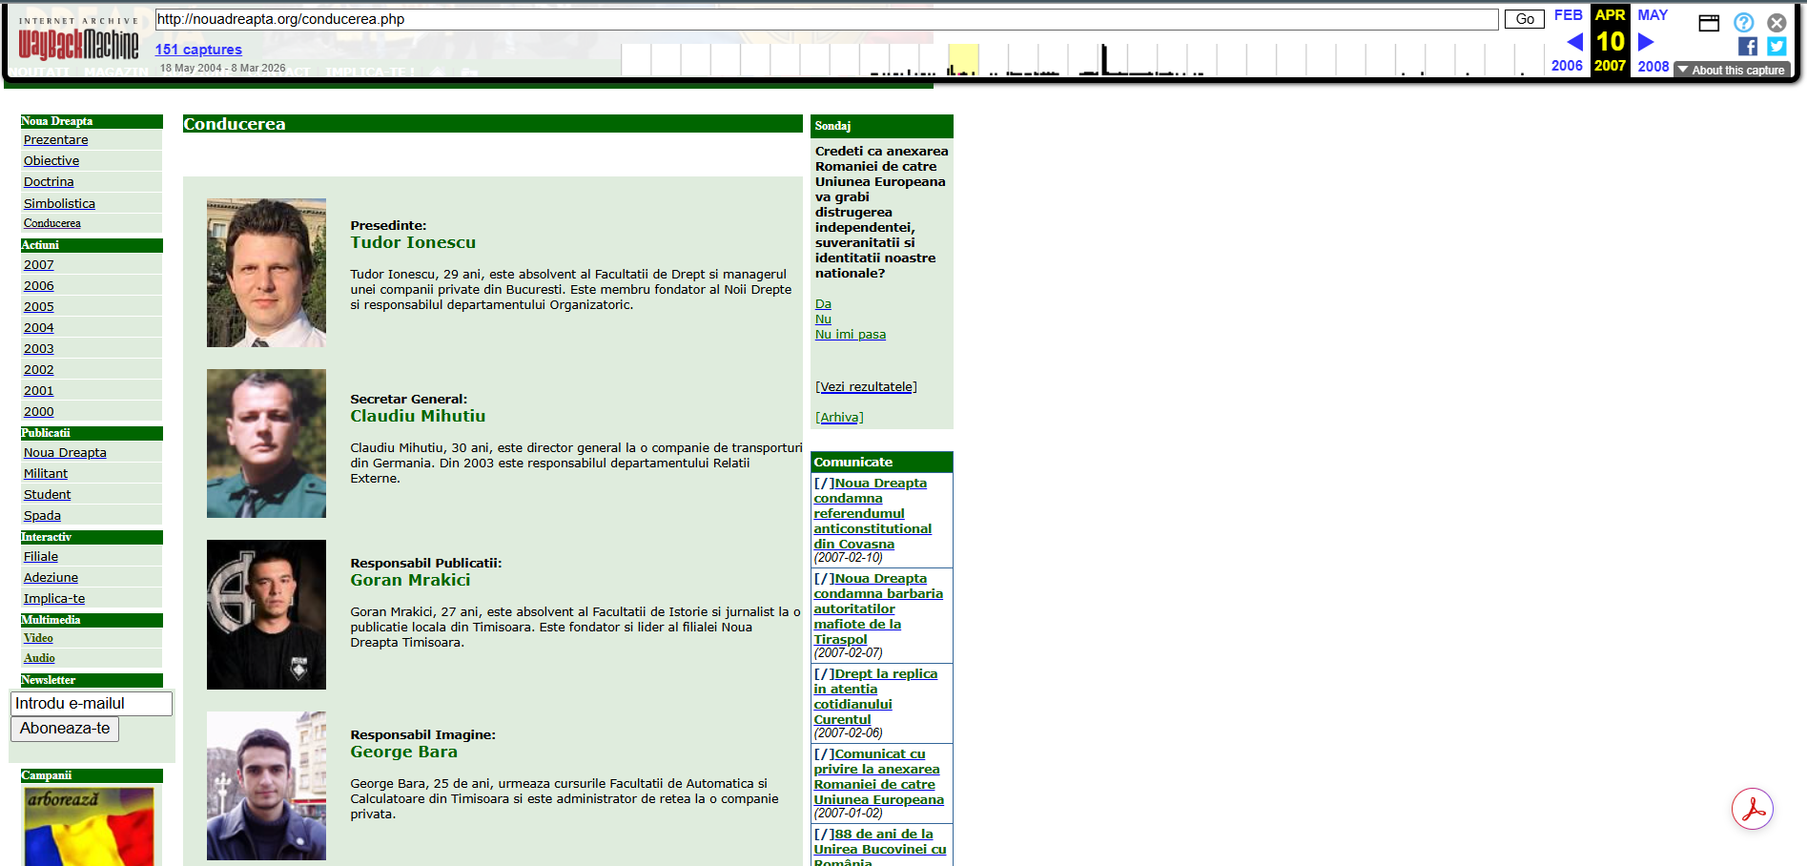Vote 'Nu imi pasa' in poll
The width and height of the screenshot is (1807, 866).
click(x=850, y=335)
